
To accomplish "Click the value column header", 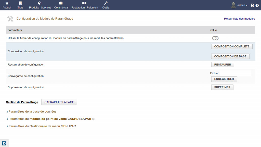I will (213, 30).
